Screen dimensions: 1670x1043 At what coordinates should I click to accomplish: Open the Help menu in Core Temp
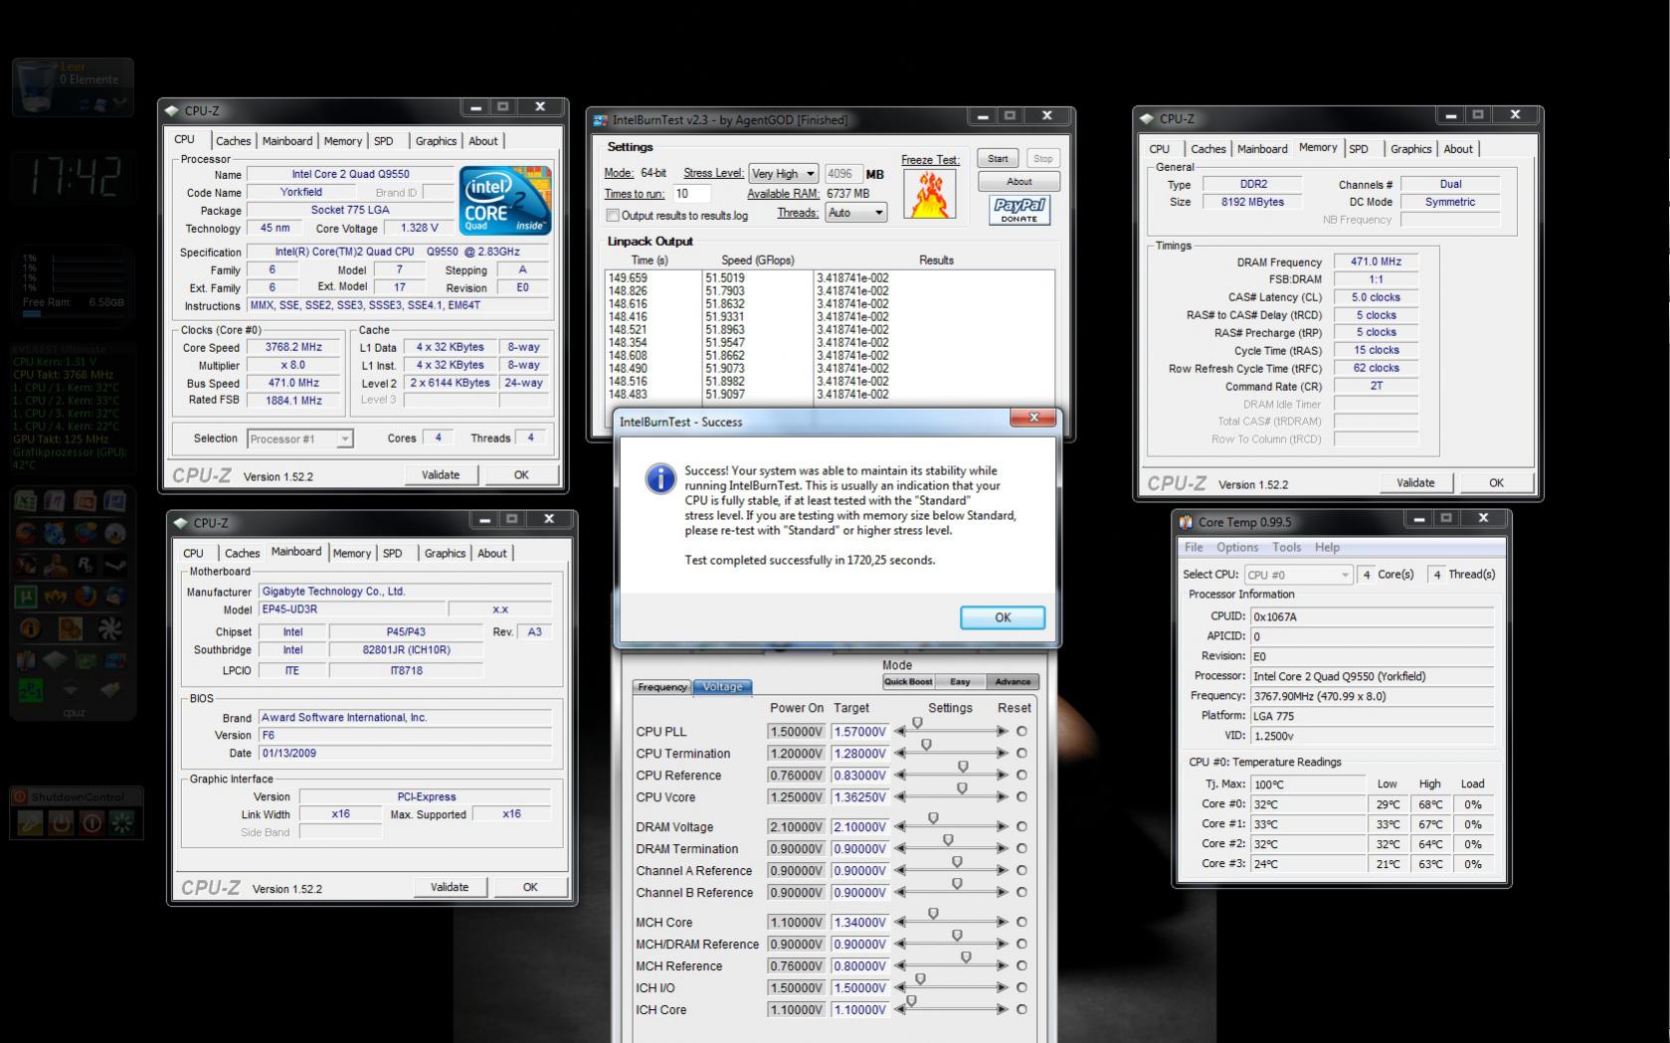click(1327, 548)
